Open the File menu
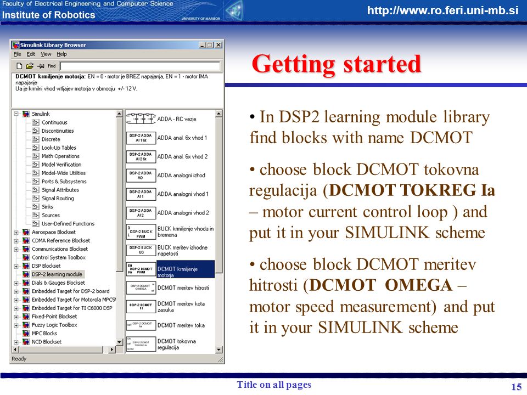The height and width of the screenshot is (395, 527). point(18,54)
